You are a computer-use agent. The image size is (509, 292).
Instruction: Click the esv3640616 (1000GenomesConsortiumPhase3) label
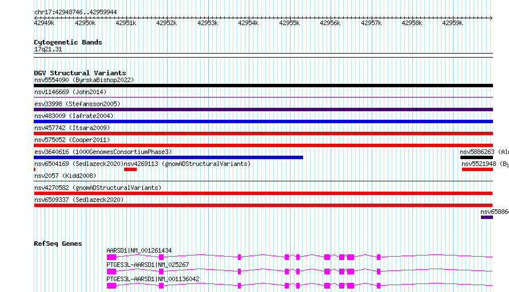[x=103, y=152]
